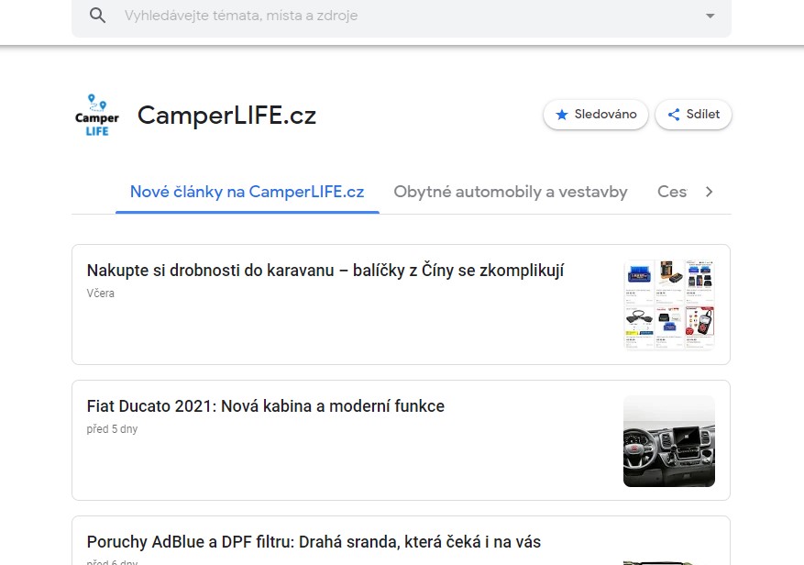This screenshot has height=565, width=804.
Task: Switch to Obytné automobily a vestavby tab
Action: coord(511,192)
